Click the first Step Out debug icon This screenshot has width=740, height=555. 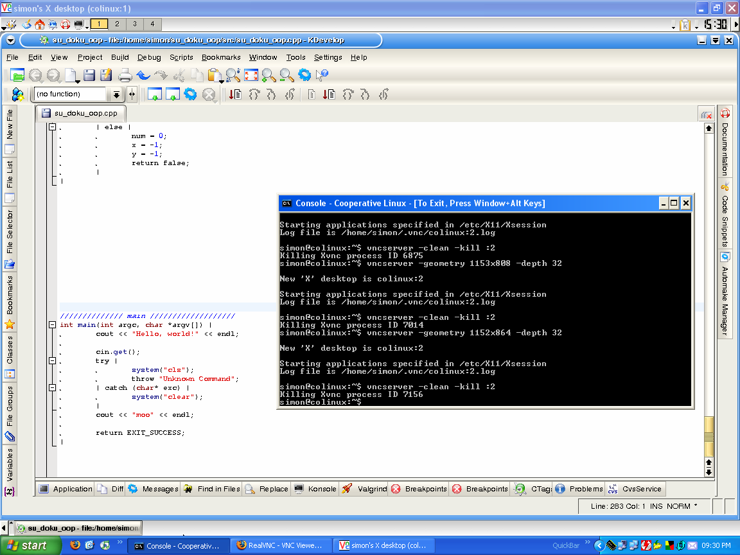[x=290, y=94]
